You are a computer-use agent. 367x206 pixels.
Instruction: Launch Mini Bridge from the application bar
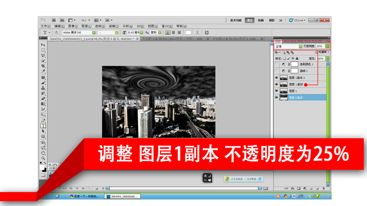(62, 20)
